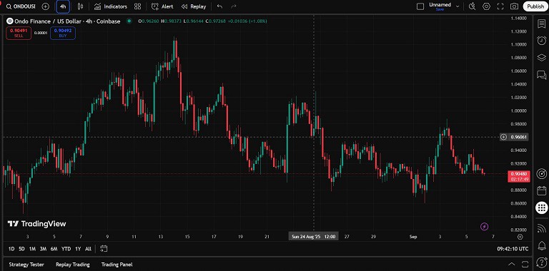Click BUY 0.90492 button

(63, 33)
